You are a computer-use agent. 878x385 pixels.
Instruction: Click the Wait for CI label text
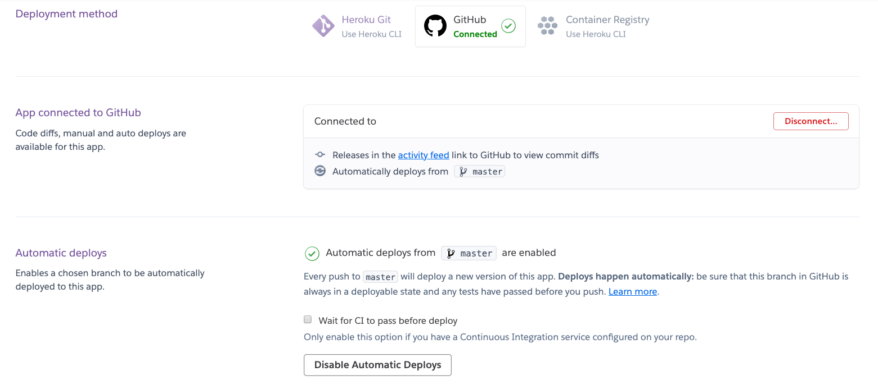pos(388,321)
